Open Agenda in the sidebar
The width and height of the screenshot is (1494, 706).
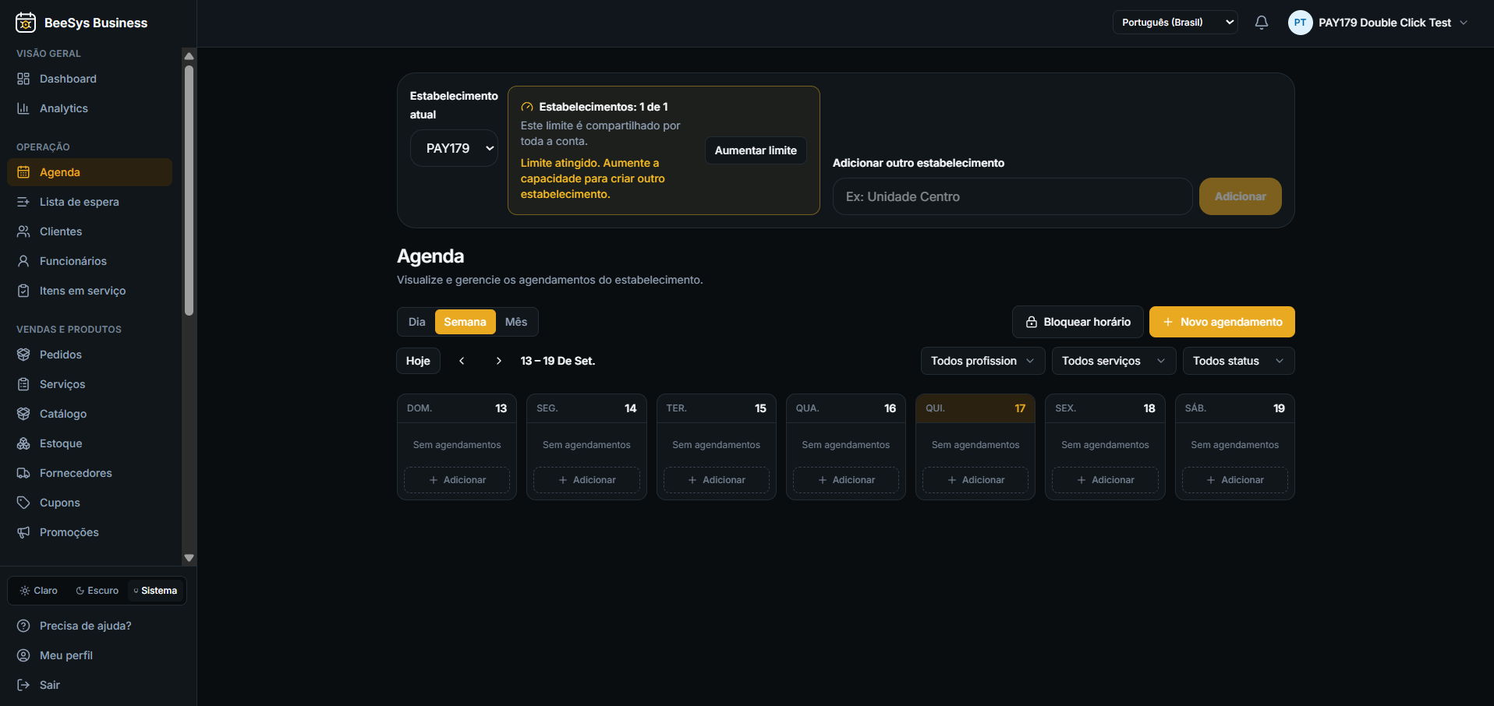click(90, 172)
